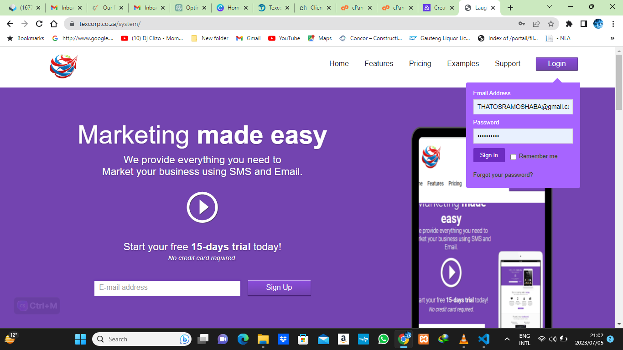Switch to the Texco browser tab
The width and height of the screenshot is (623, 350).
point(272,8)
